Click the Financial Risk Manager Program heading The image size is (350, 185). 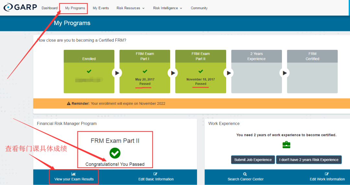tap(67, 124)
